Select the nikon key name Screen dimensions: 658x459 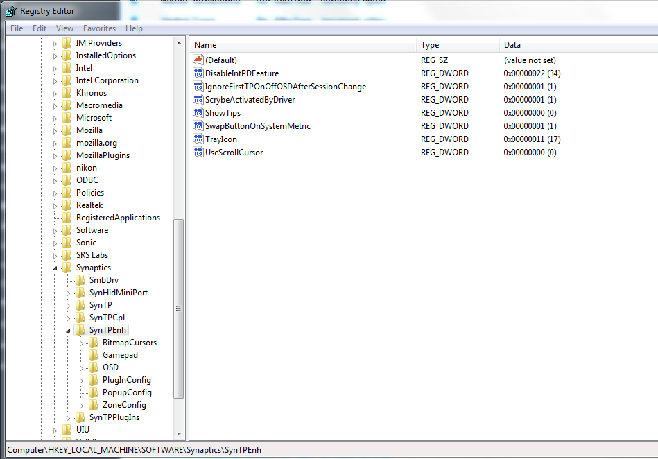[x=87, y=168]
